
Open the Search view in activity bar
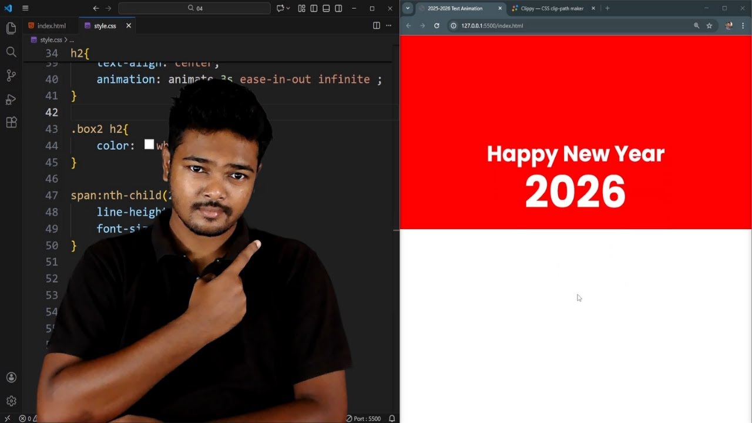pyautogui.click(x=11, y=52)
